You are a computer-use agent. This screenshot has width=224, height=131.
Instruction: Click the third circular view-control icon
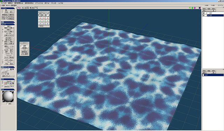coord(48,15)
